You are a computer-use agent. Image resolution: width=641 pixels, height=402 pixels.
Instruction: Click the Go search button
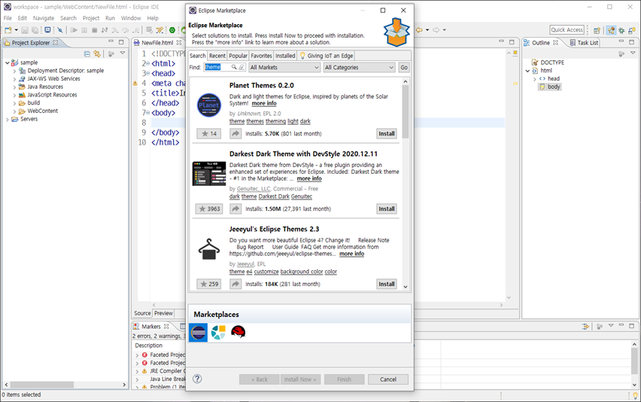click(x=404, y=68)
